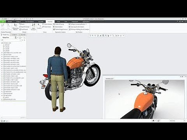Switch to Favorites navigator tab
This screenshot has width=187, height=140.
pyautogui.click(x=22, y=35)
